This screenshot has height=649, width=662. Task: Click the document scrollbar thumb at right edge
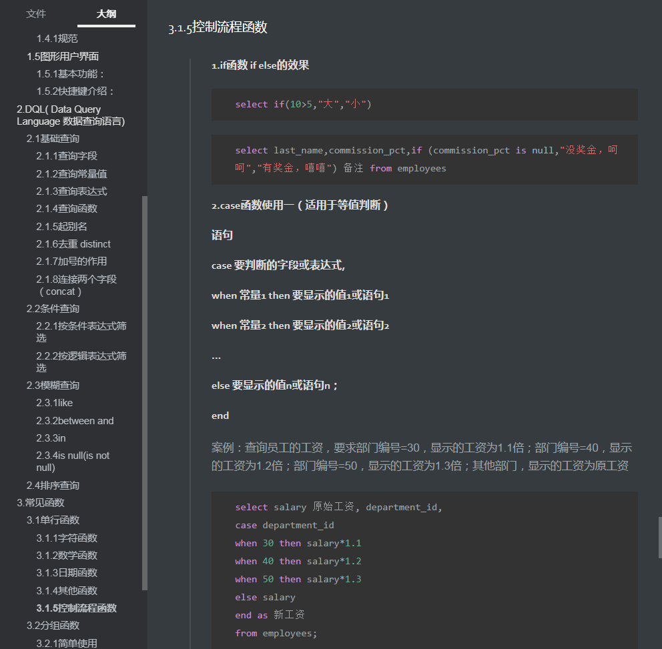pyautogui.click(x=660, y=538)
